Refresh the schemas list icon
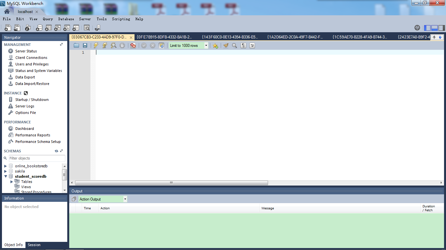The image size is (446, 250). (x=56, y=151)
